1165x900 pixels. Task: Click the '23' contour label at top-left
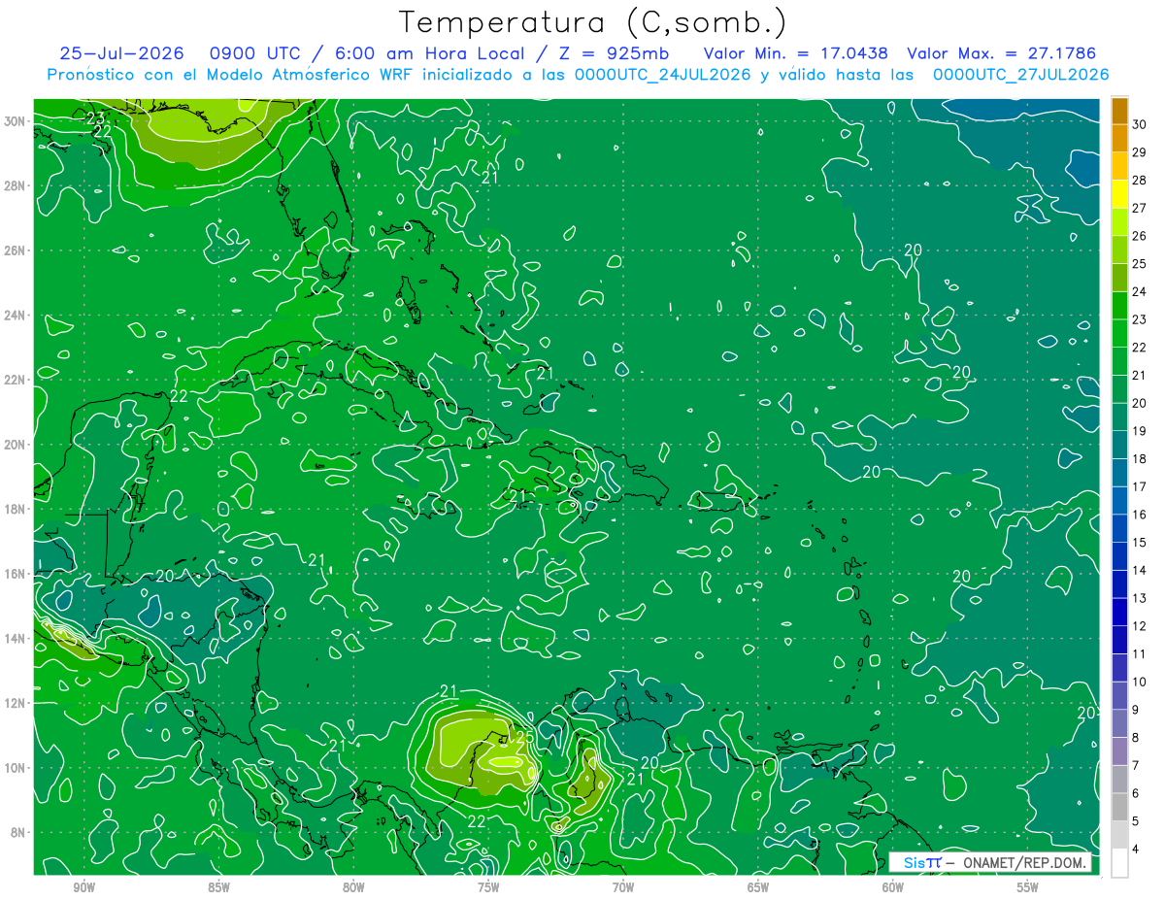[95, 118]
